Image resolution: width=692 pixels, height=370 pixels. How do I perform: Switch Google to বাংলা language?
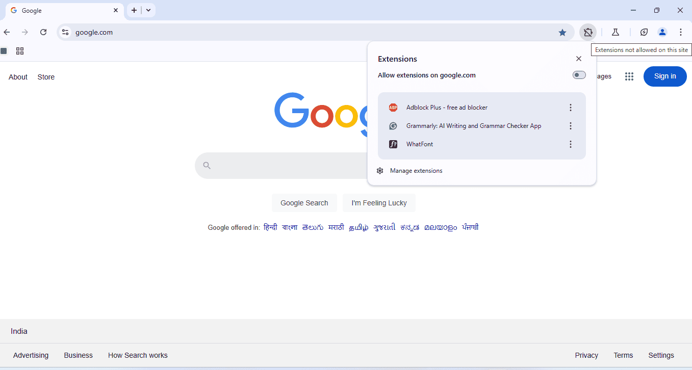tap(290, 227)
